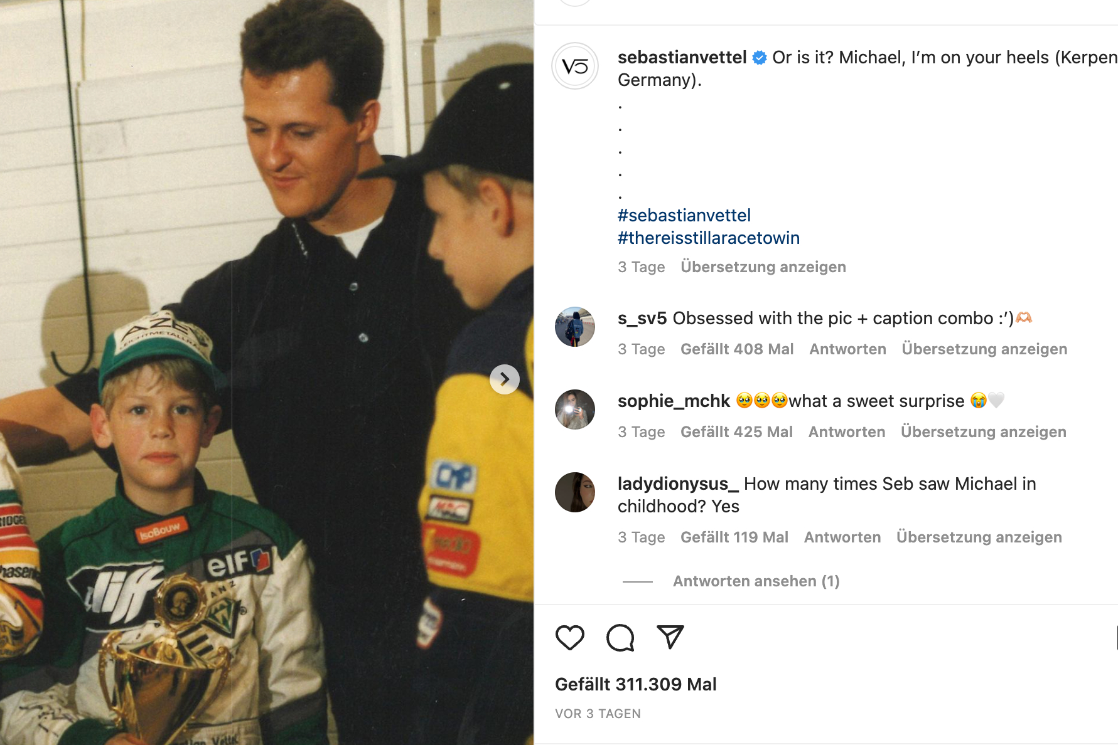Show translation of the post caption
Screen dimensions: 1118x745
tap(763, 267)
